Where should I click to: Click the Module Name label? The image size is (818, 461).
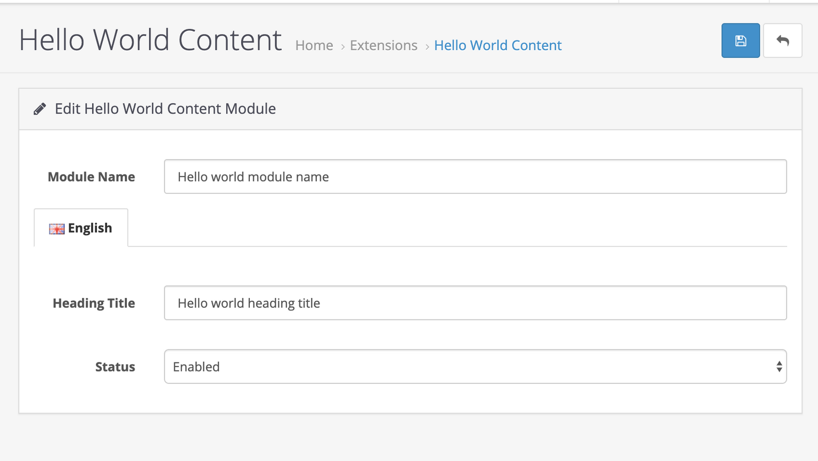tap(91, 177)
